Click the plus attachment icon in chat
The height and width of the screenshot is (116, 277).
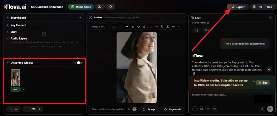pyautogui.click(x=195, y=109)
